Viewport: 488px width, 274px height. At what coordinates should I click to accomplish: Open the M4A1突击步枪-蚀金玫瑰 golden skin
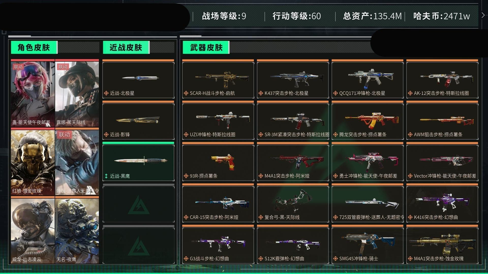(x=442, y=245)
